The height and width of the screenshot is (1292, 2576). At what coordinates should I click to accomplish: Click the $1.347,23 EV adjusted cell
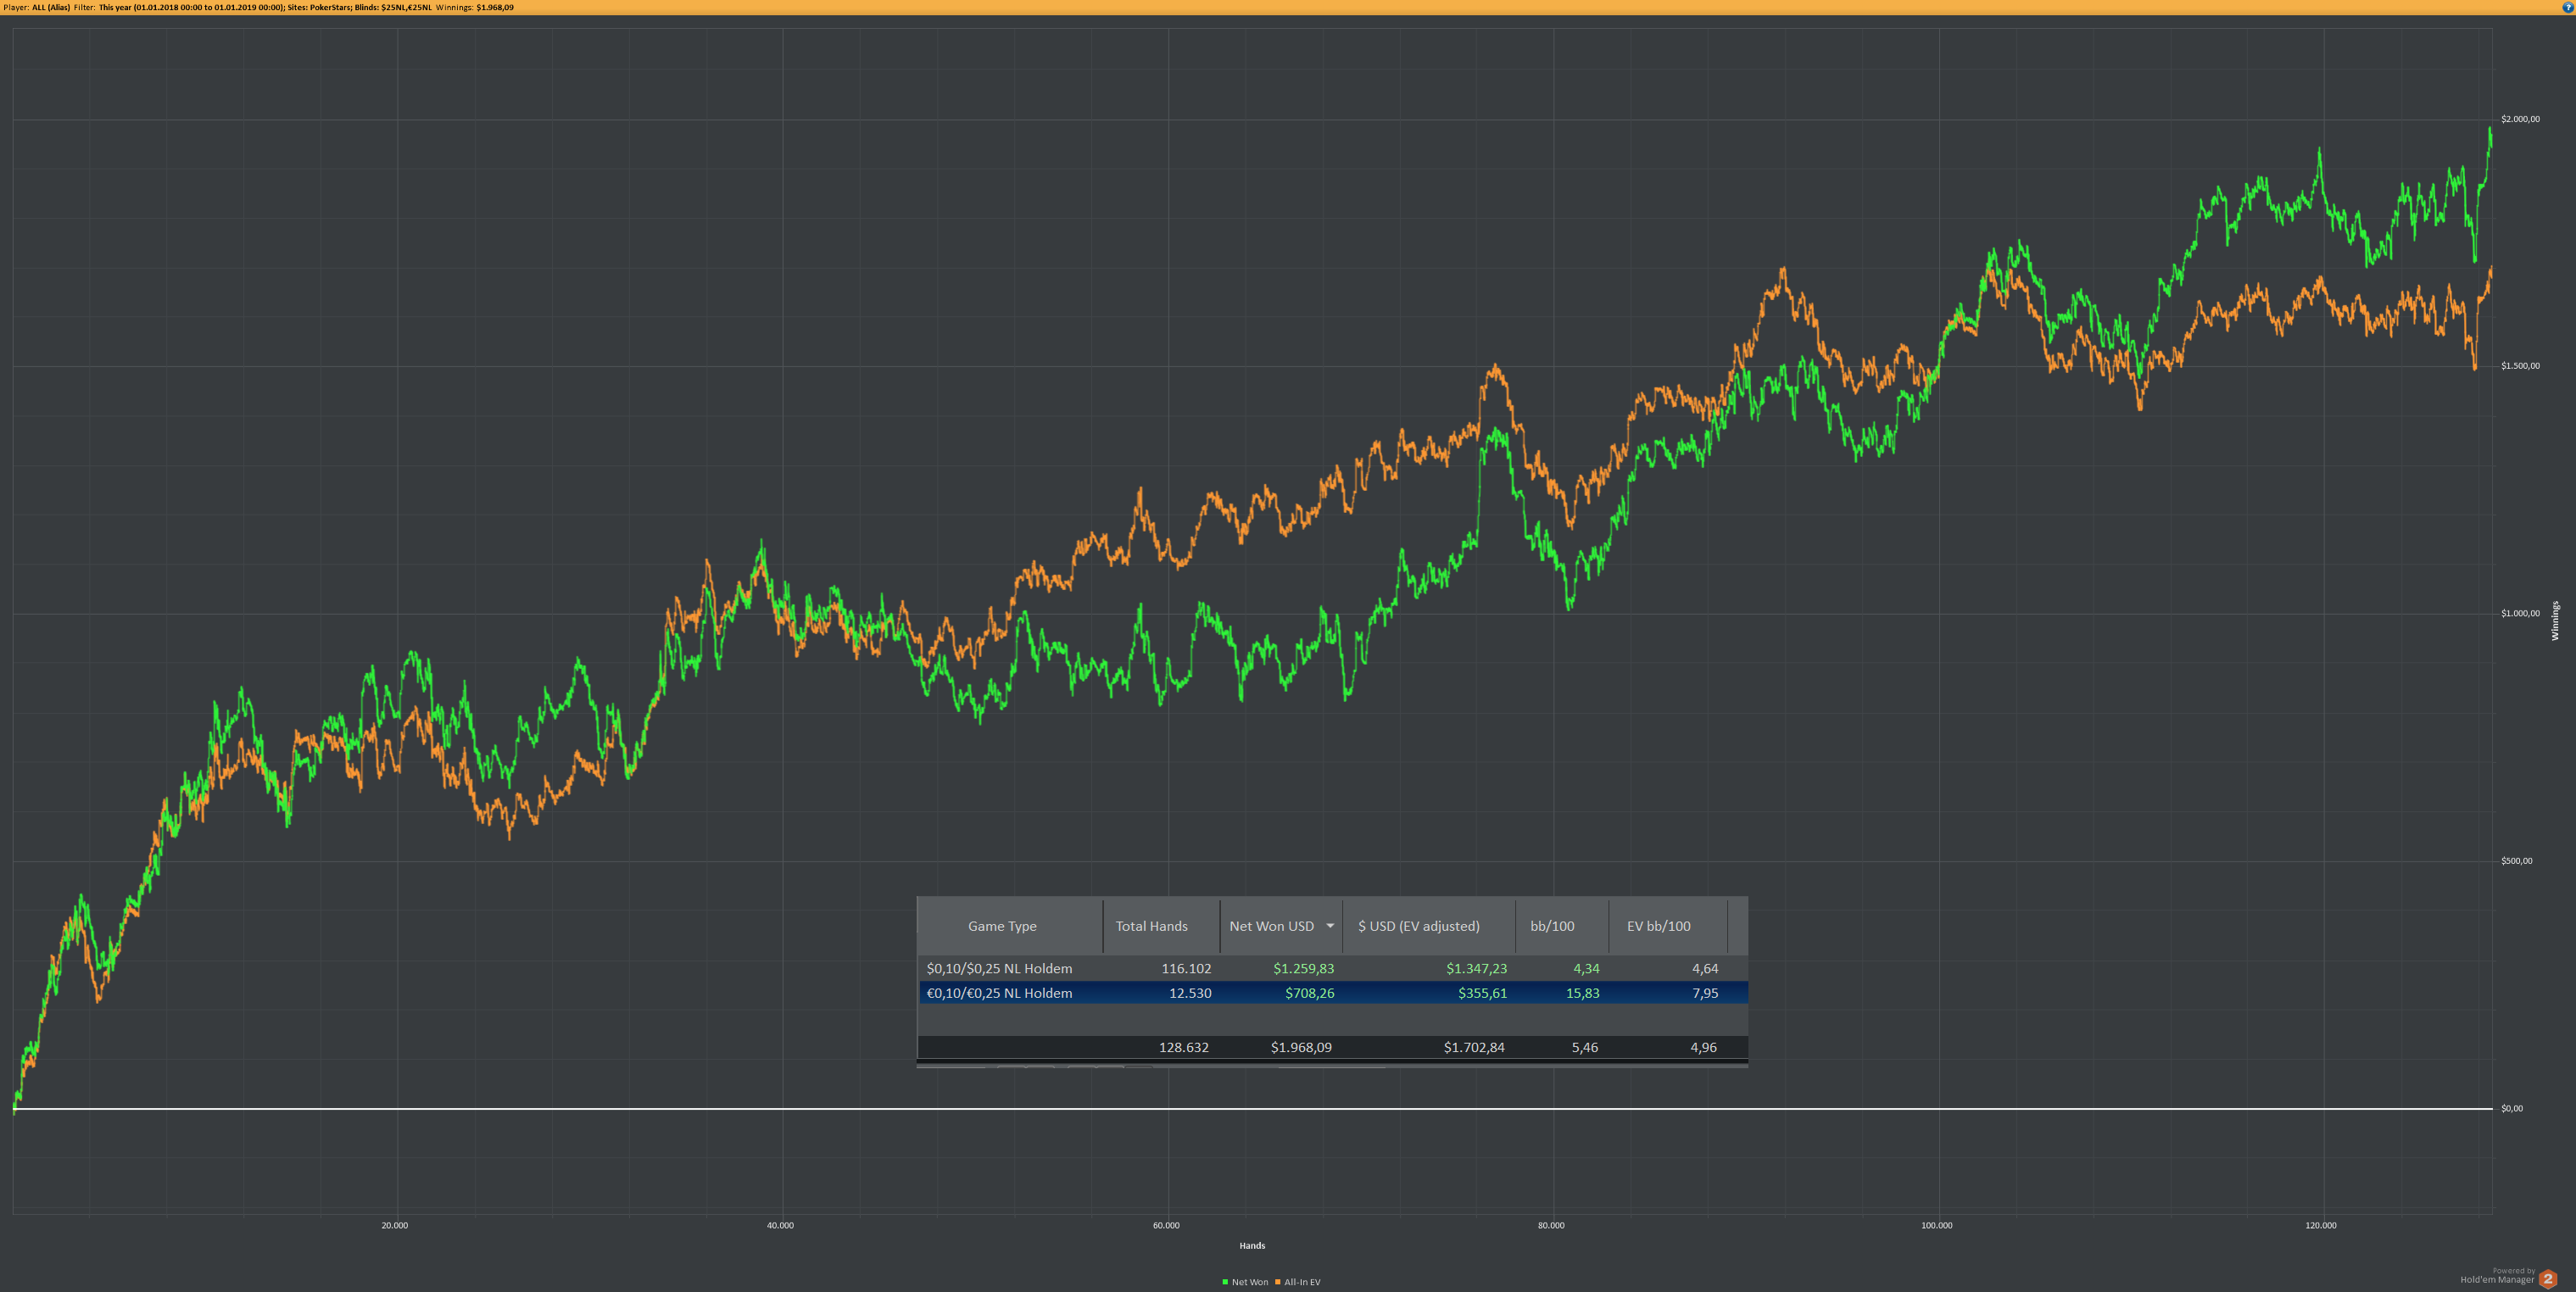[x=1476, y=968]
